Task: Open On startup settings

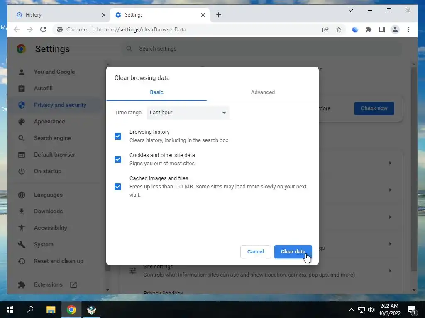Action: pos(47,171)
